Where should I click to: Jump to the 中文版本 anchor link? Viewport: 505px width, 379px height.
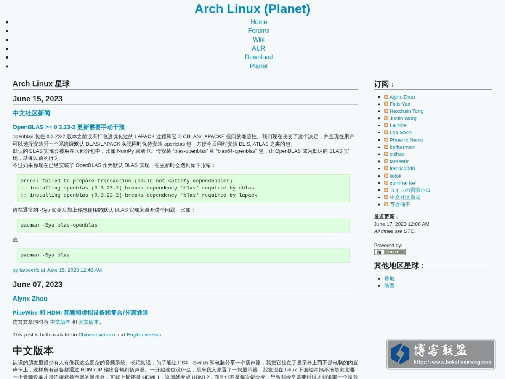(x=60, y=322)
